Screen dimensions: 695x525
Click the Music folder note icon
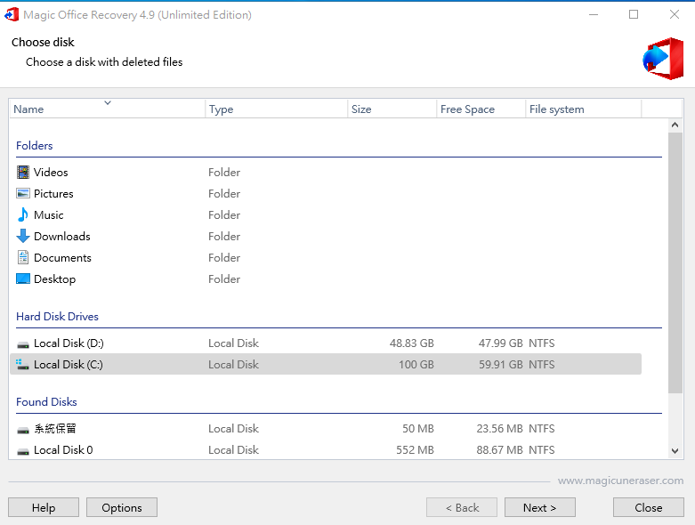click(x=23, y=214)
